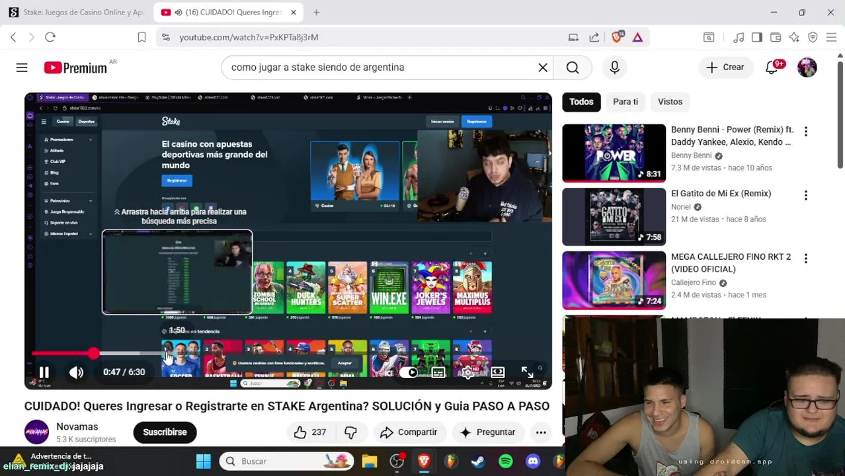Open the Windows Start menu
Image resolution: width=845 pixels, height=476 pixels.
tap(204, 461)
